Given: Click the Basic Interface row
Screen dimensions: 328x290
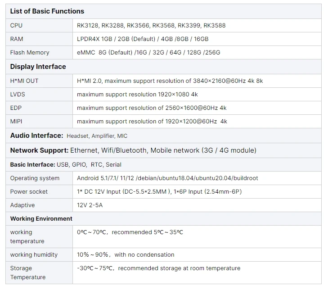Looking at the screenshot, I should click(x=66, y=165).
